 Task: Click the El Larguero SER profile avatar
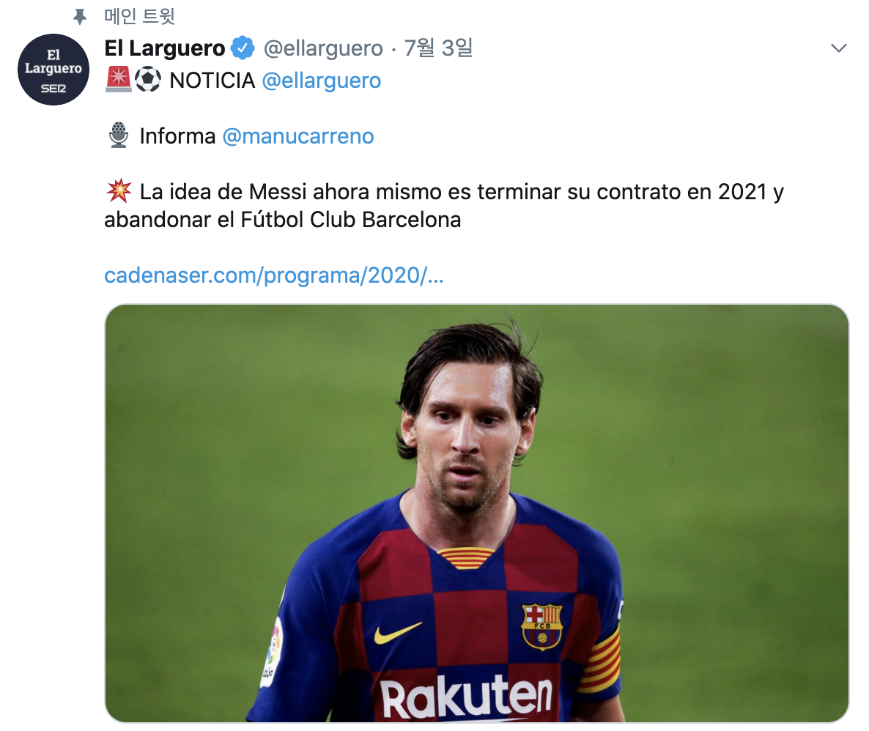53,70
